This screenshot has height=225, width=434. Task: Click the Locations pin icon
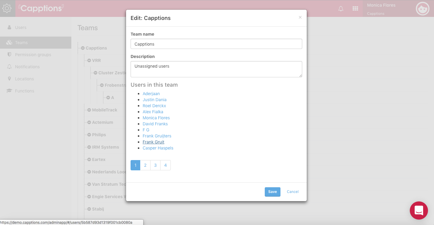point(9,79)
